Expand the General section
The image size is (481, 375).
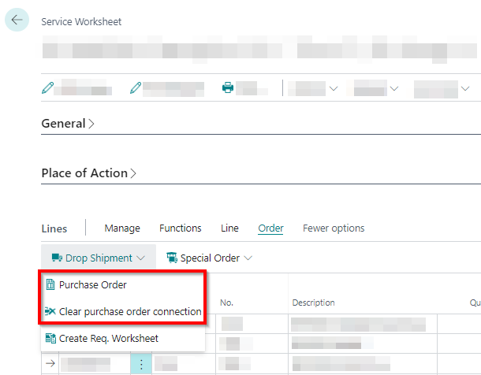click(x=68, y=124)
